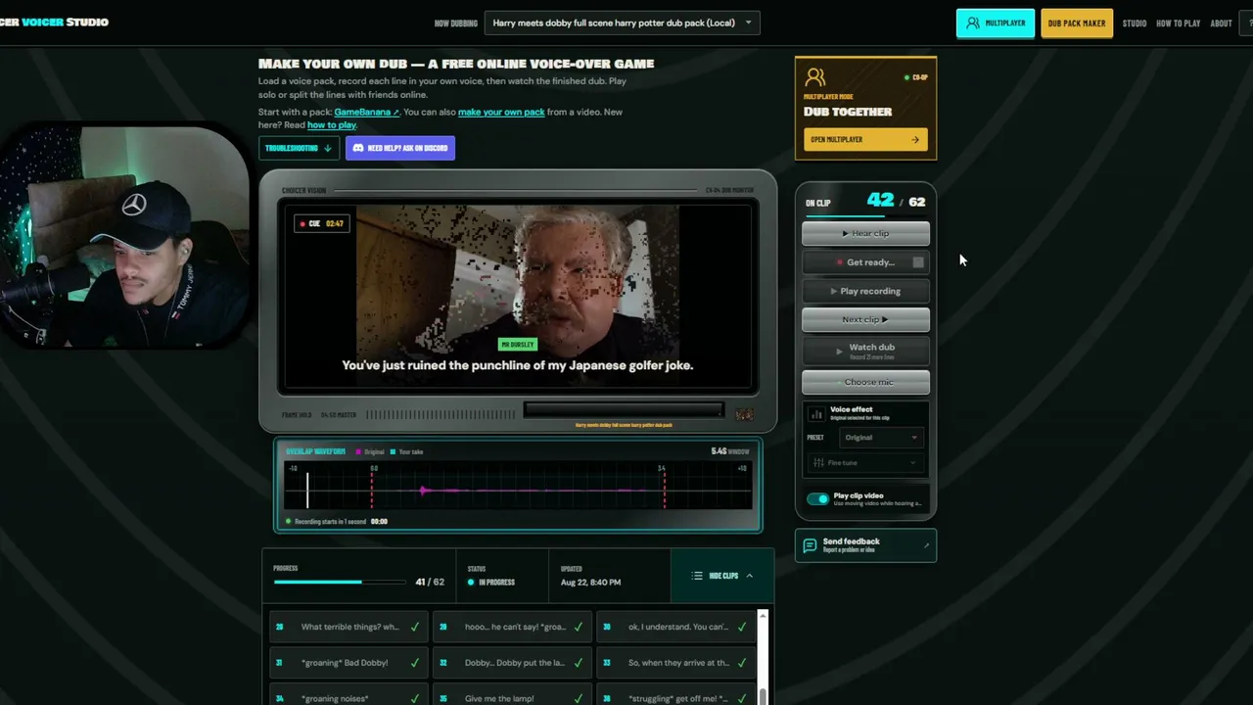
Task: Click the Play recording button
Action: (x=865, y=291)
